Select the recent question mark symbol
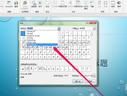Screen dimensions: 127x96 (88, 68)
